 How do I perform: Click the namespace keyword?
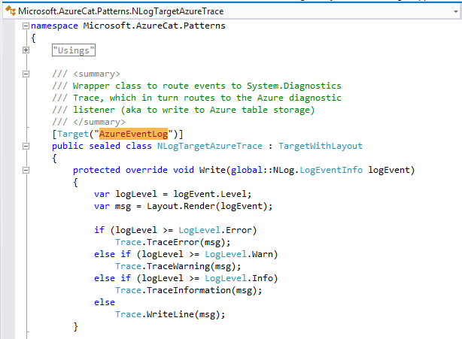[54, 26]
